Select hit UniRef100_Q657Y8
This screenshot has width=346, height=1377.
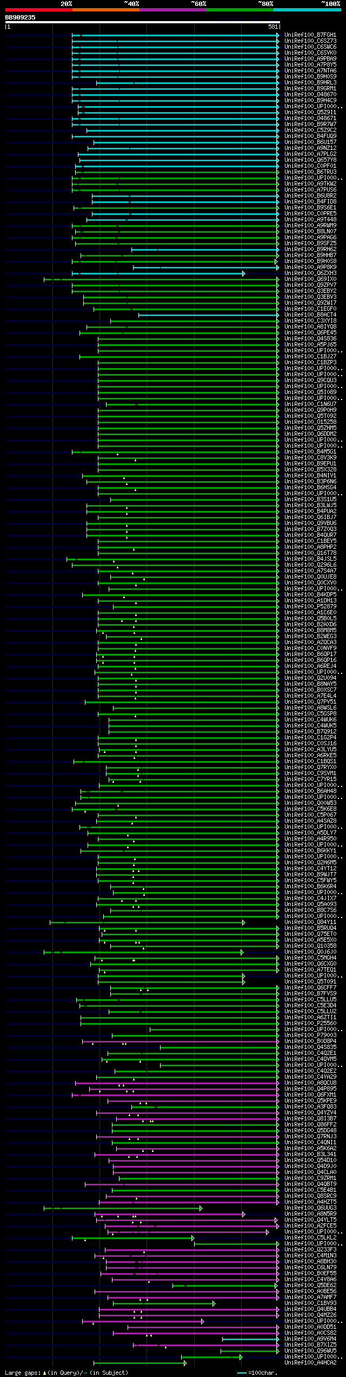point(310,160)
